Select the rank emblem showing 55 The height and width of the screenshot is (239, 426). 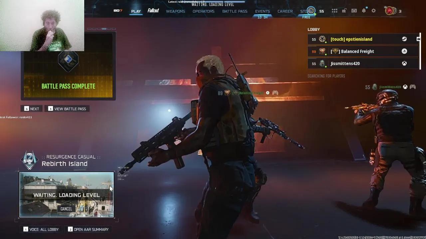tap(321, 11)
